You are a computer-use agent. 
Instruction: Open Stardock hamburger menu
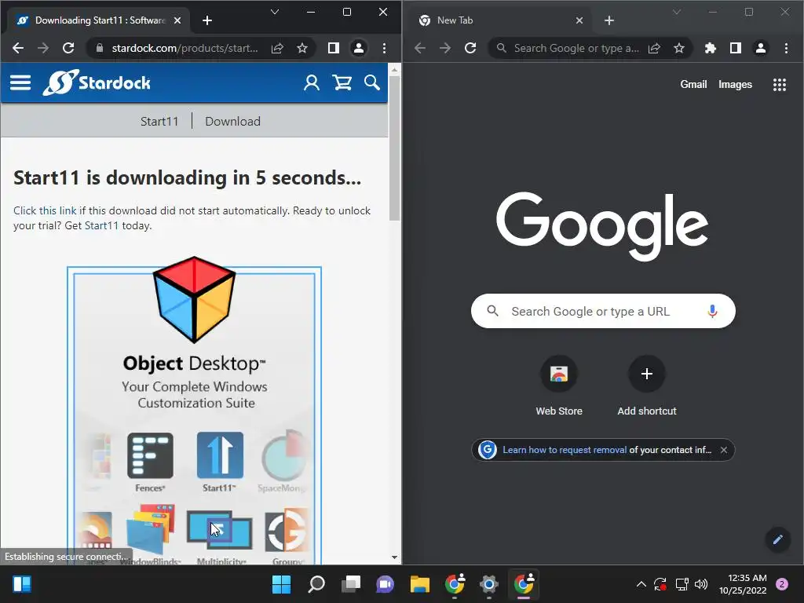[x=20, y=82]
